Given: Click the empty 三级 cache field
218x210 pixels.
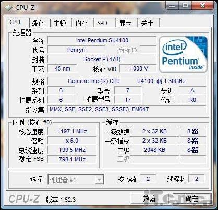Looking at the screenshot, I should [154, 159].
